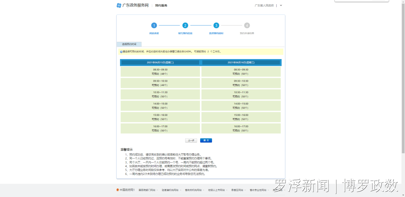Click the step 3 circle 选择预约时间
The height and width of the screenshot is (197, 405).
tap(216, 25)
